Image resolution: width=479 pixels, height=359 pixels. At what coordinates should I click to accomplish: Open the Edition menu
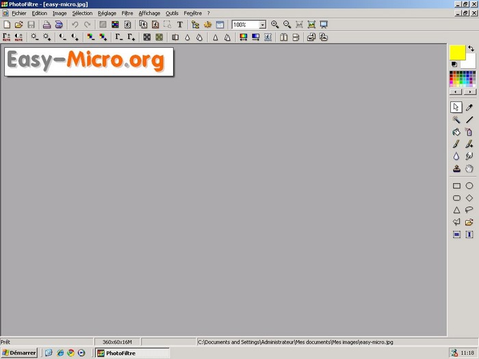tap(40, 13)
